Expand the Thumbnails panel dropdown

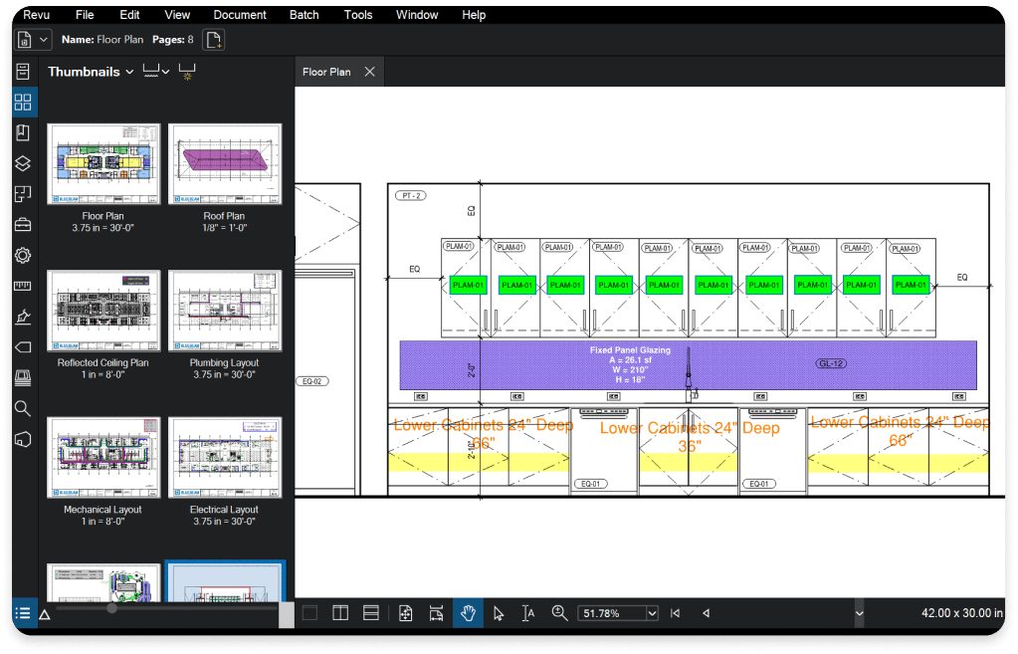(x=129, y=72)
